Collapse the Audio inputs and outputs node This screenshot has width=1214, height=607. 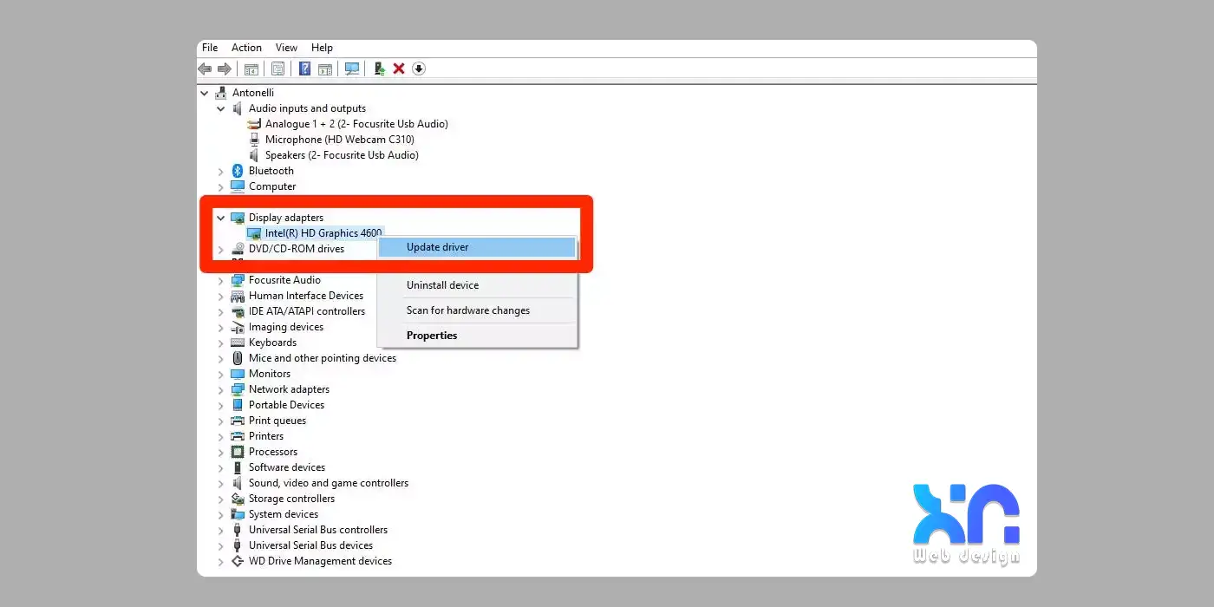coord(220,108)
